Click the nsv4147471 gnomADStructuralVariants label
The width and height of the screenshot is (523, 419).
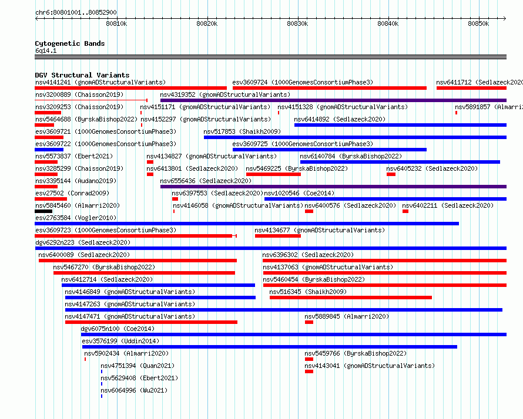click(x=130, y=316)
